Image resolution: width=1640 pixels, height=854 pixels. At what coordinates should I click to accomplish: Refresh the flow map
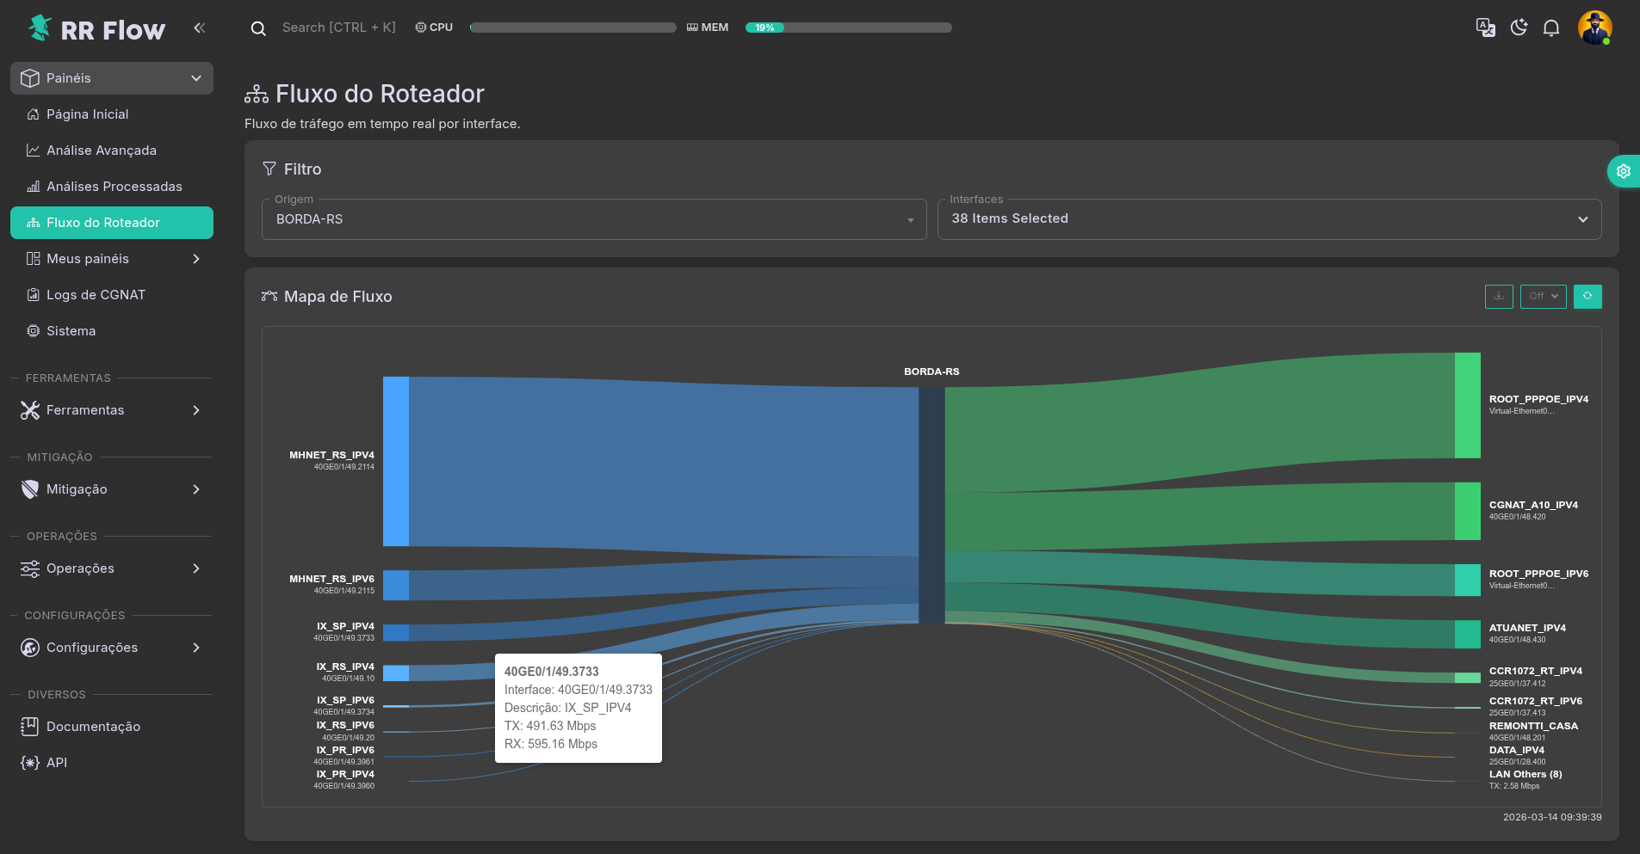pyautogui.click(x=1587, y=296)
